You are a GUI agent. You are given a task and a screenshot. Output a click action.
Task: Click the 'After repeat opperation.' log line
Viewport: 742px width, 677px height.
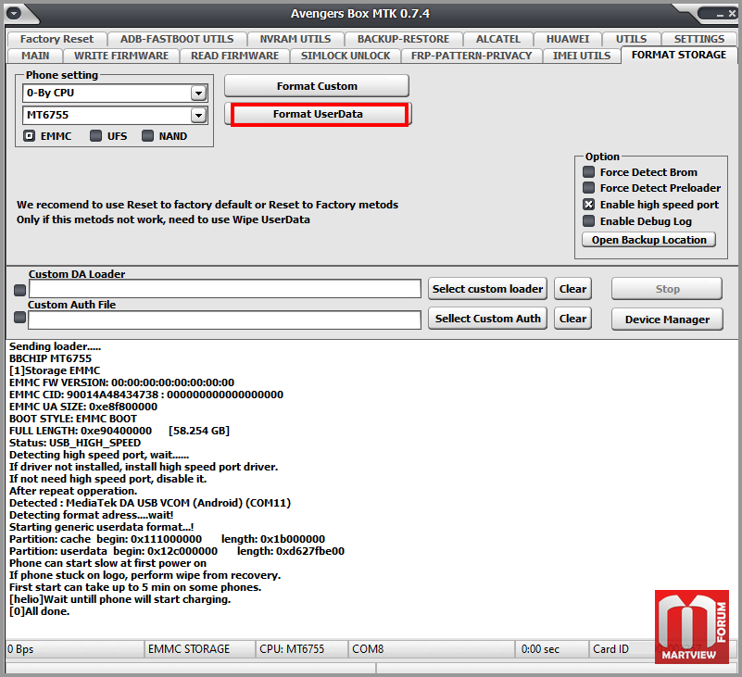[x=73, y=491]
